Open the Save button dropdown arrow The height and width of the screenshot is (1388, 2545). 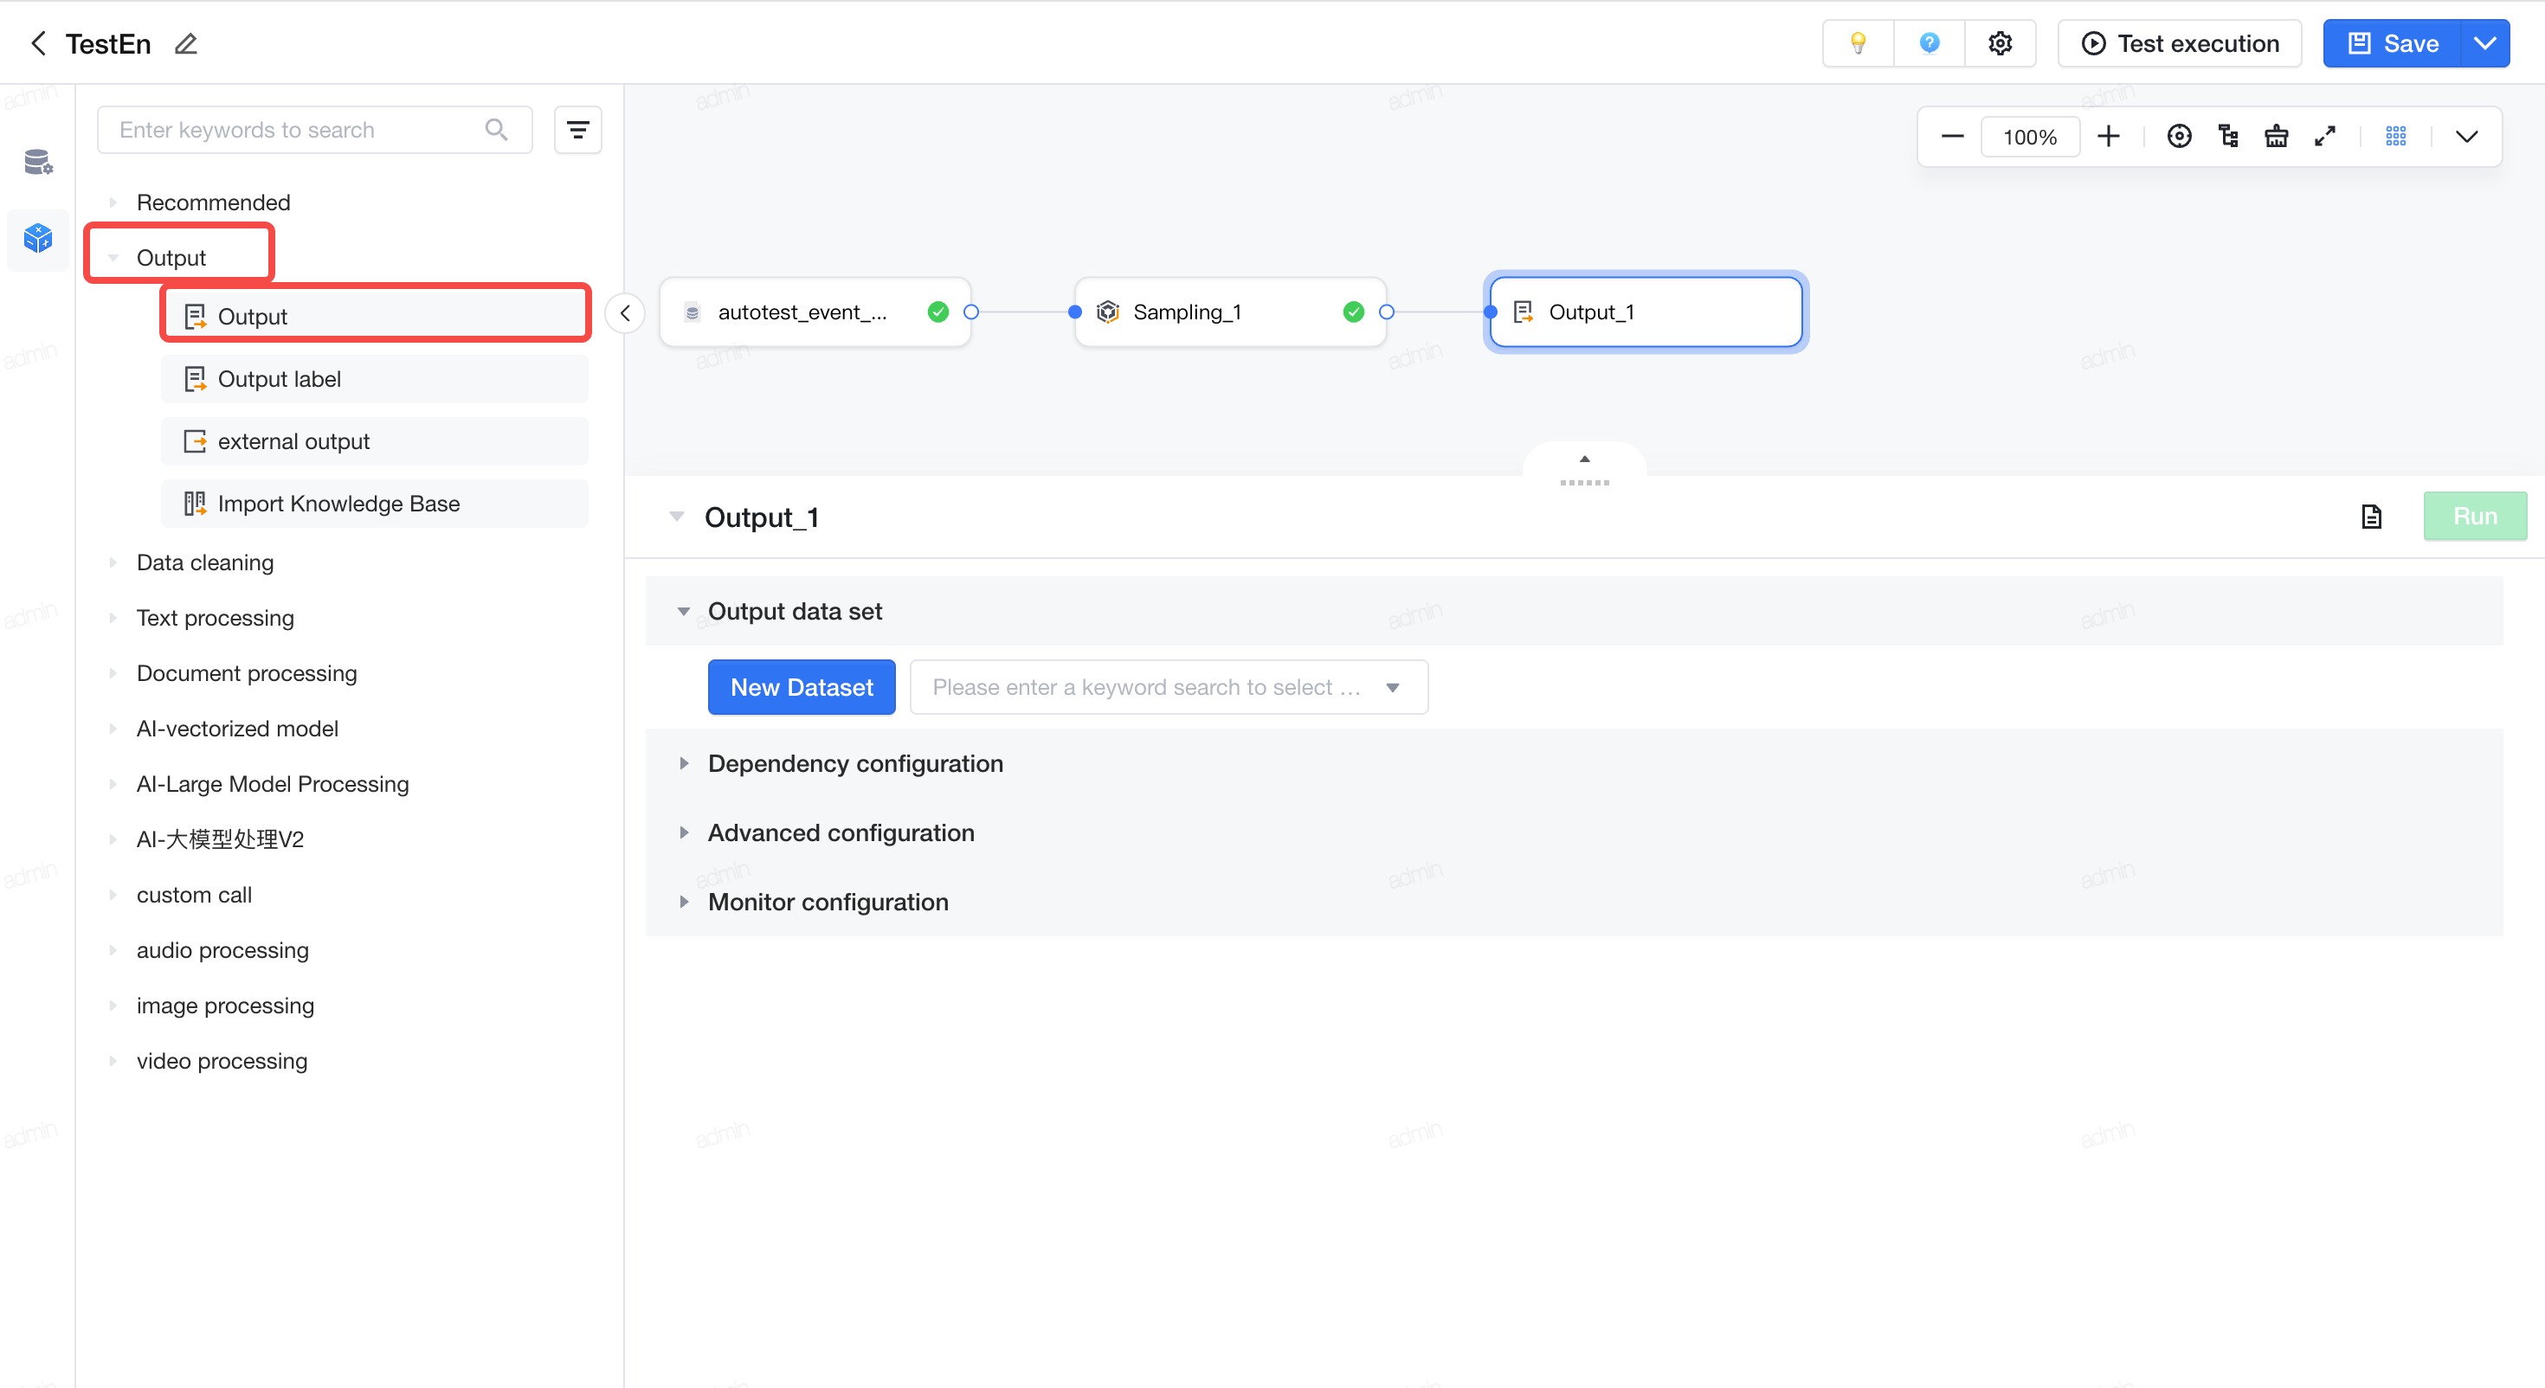tap(2484, 43)
